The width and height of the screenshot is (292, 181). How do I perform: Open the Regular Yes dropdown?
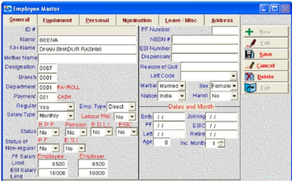coord(70,107)
